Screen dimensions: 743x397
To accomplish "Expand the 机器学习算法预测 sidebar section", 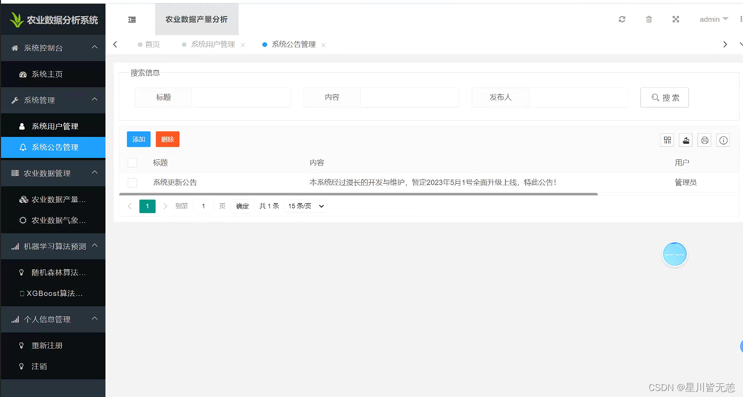I will tap(53, 246).
